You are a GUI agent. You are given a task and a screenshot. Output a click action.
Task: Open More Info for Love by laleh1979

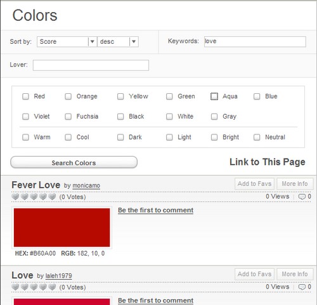(295, 274)
